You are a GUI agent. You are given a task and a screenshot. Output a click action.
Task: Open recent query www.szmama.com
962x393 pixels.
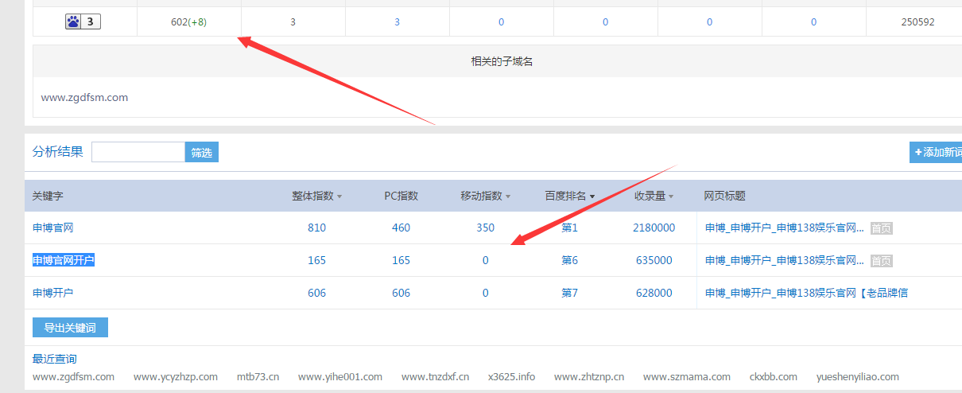686,376
